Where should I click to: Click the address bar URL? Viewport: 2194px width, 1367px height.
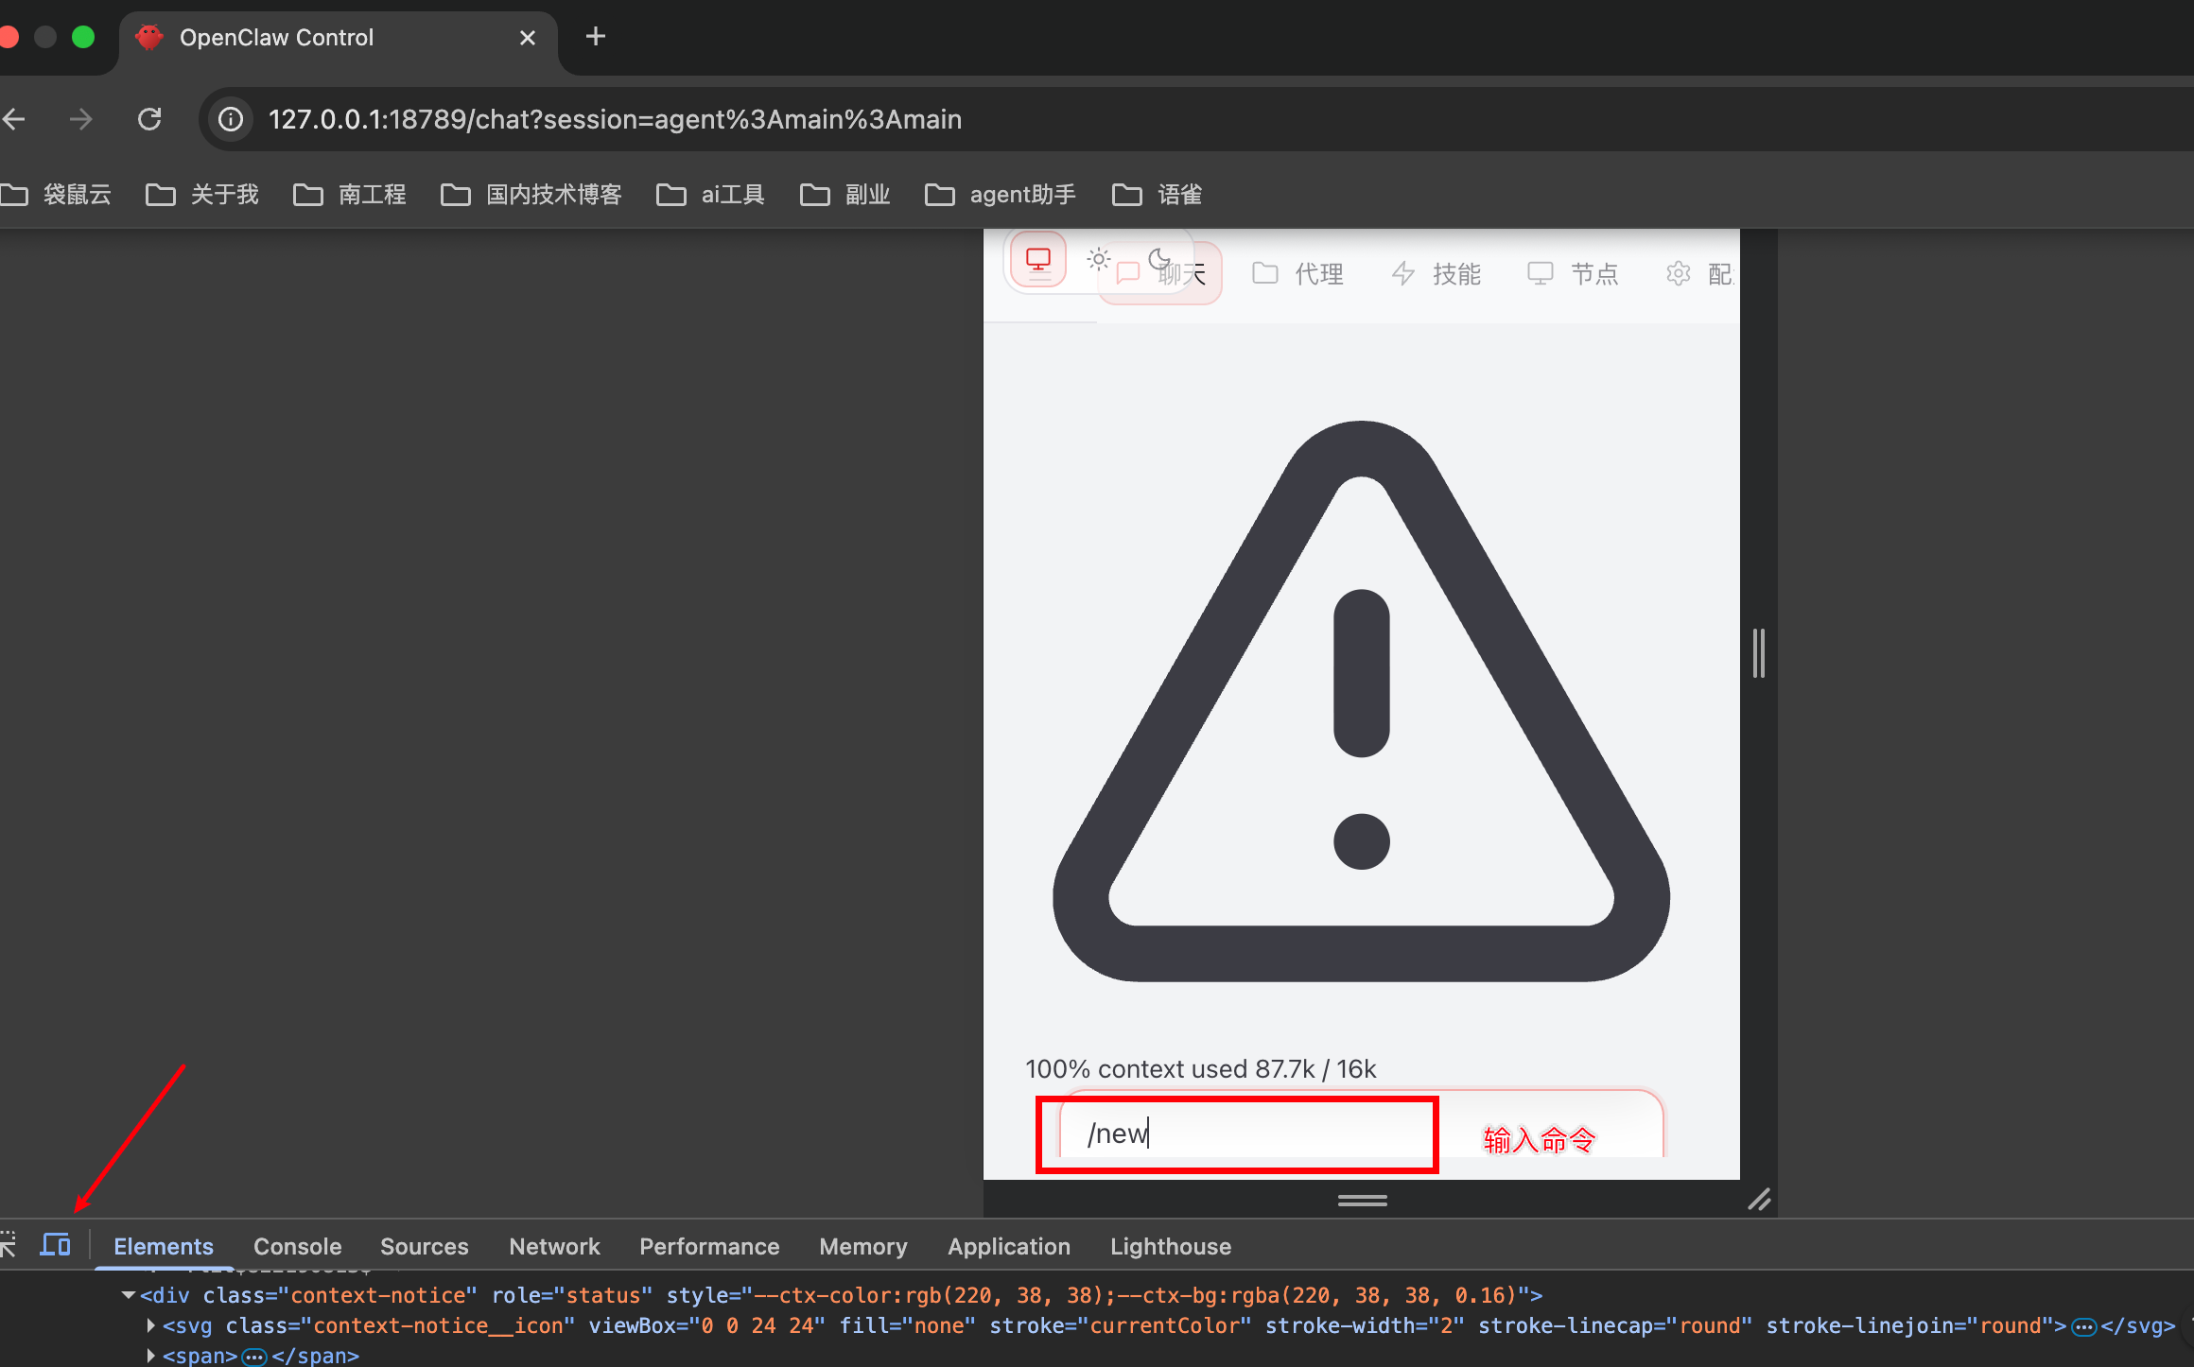coord(615,119)
